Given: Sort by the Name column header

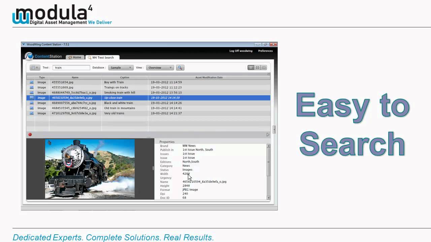Looking at the screenshot, I should pyautogui.click(x=75, y=77).
